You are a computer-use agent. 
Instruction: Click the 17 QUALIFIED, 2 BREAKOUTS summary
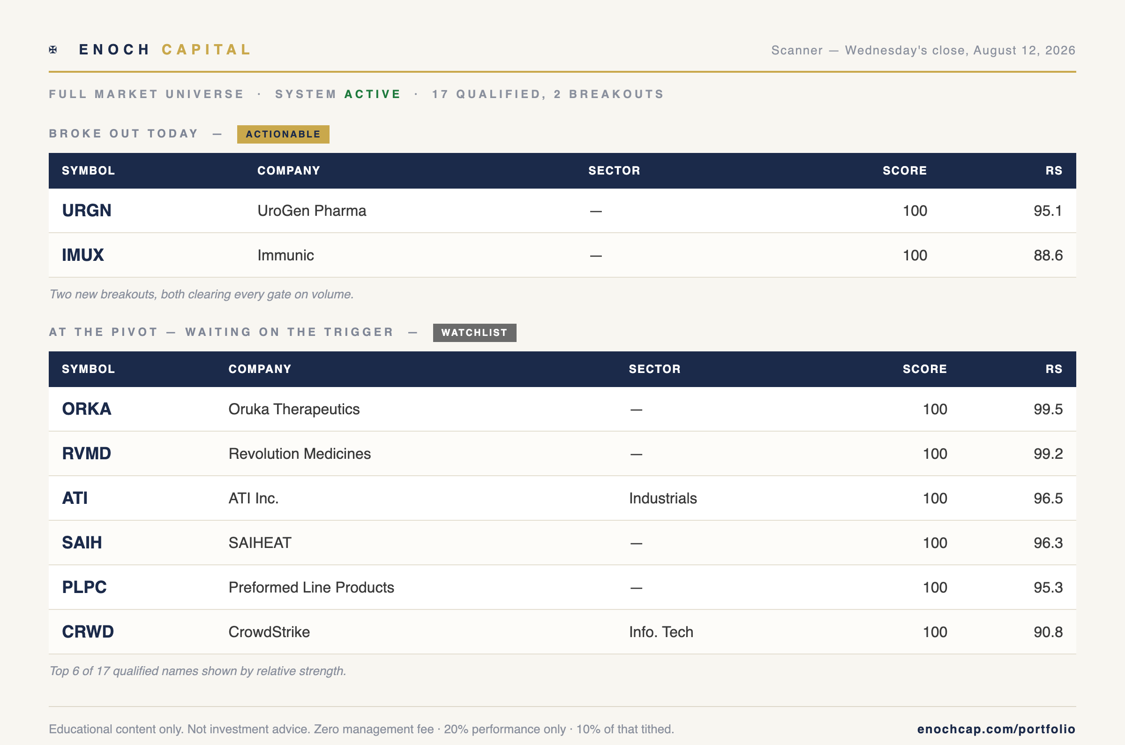tap(548, 94)
